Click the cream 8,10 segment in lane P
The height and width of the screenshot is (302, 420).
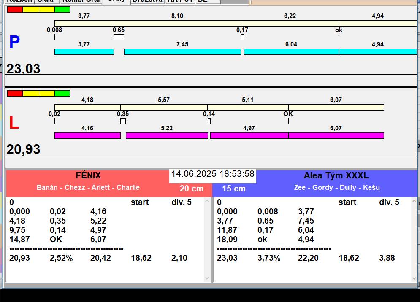[177, 23]
